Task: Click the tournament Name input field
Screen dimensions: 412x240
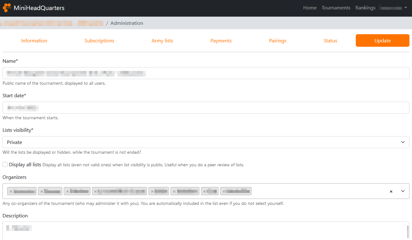Action: coord(206,73)
